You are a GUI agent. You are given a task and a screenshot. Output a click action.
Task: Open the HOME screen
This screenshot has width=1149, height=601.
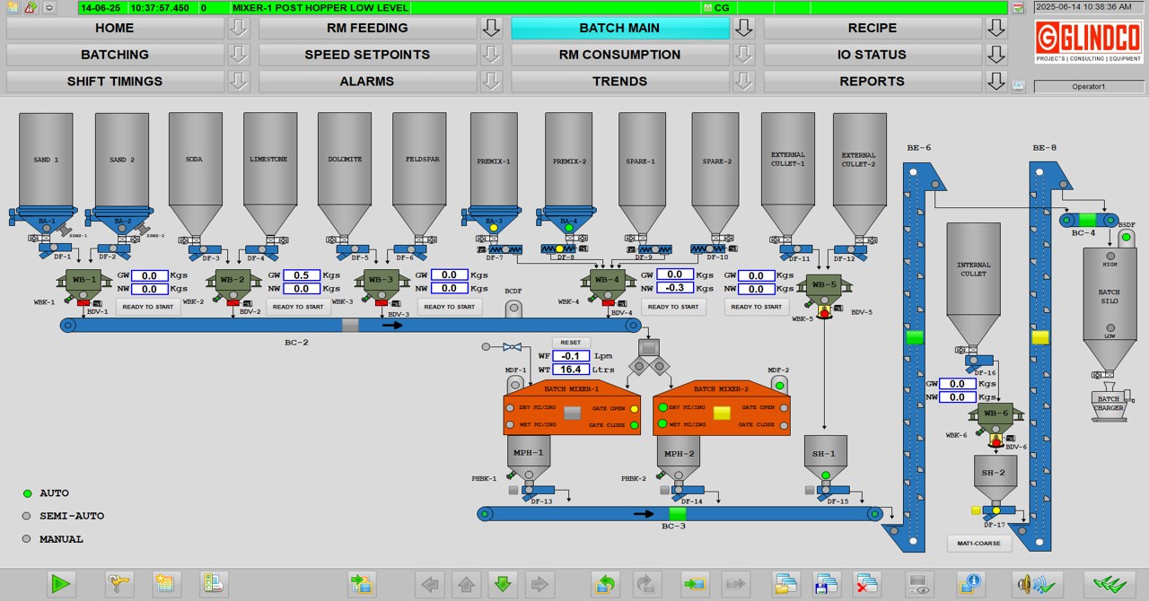[x=115, y=28]
